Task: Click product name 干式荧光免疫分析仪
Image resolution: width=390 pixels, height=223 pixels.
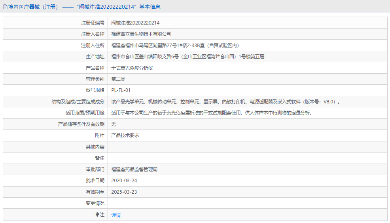Action: [x=132, y=68]
